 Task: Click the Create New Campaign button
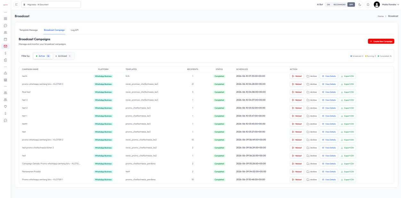point(381,41)
